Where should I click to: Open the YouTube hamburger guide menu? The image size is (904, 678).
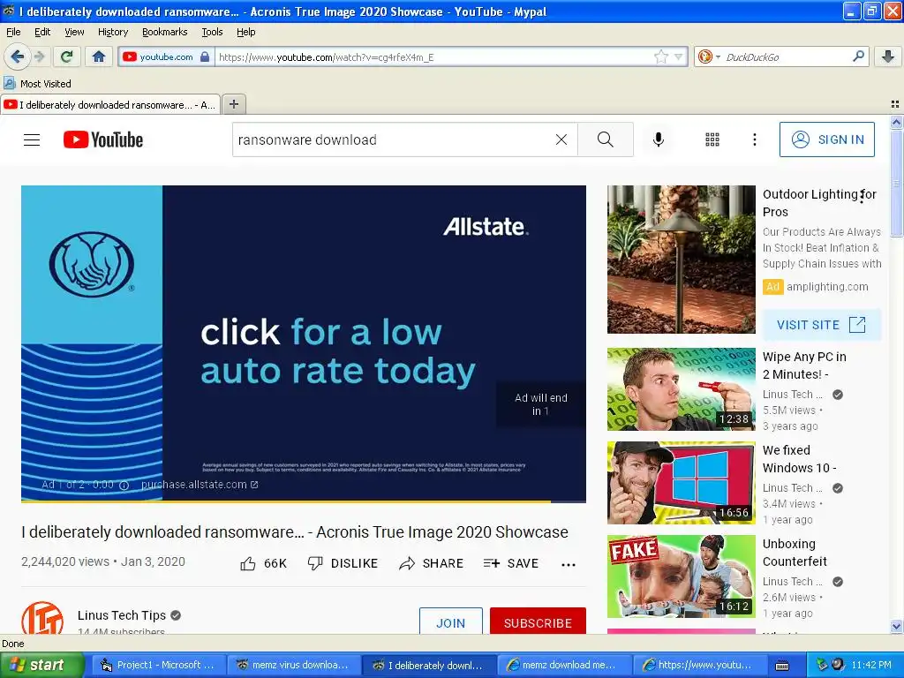32,139
